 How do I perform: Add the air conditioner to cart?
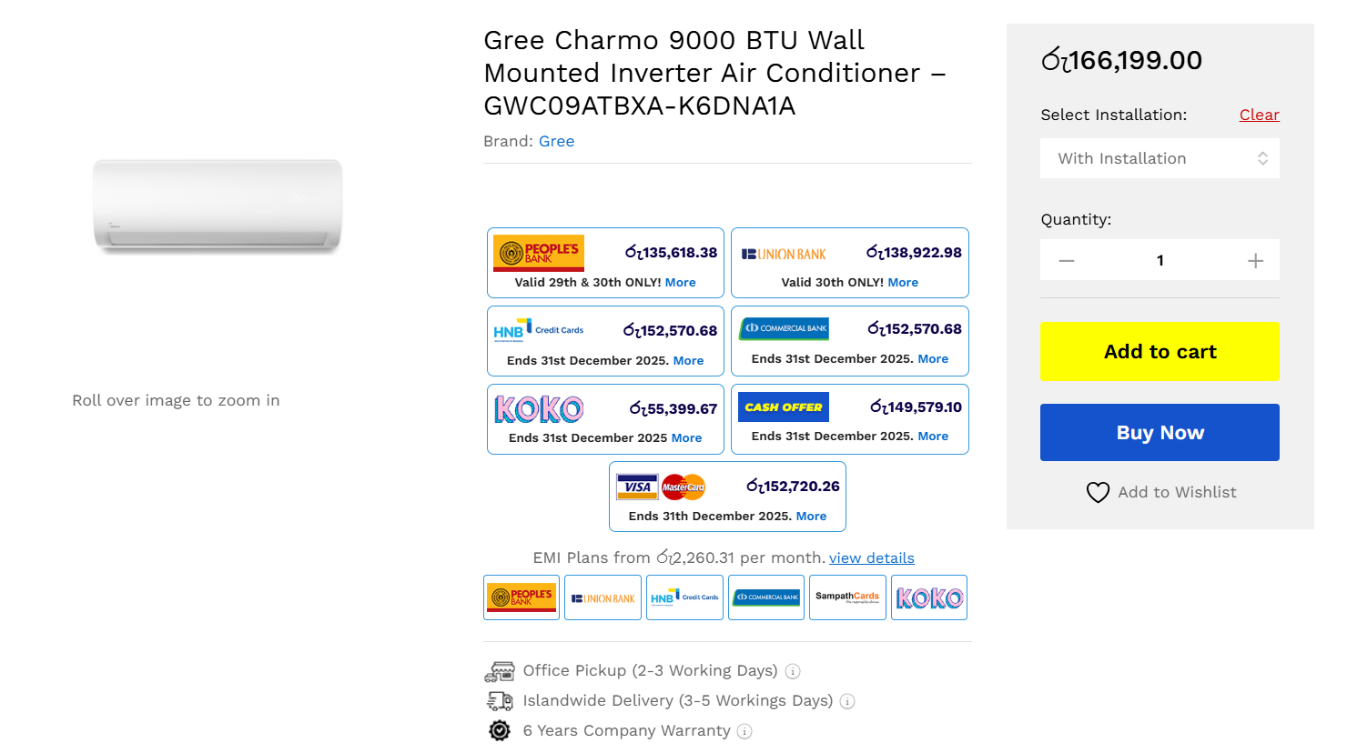point(1160,351)
